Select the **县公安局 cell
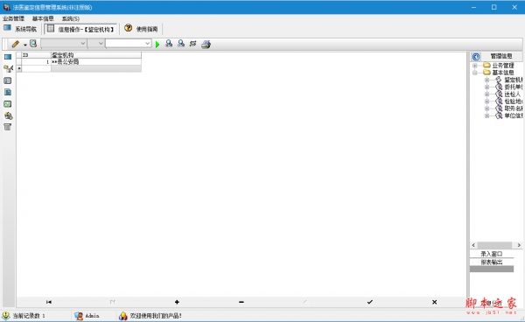Screen dimensions: 525x322 click(95, 61)
